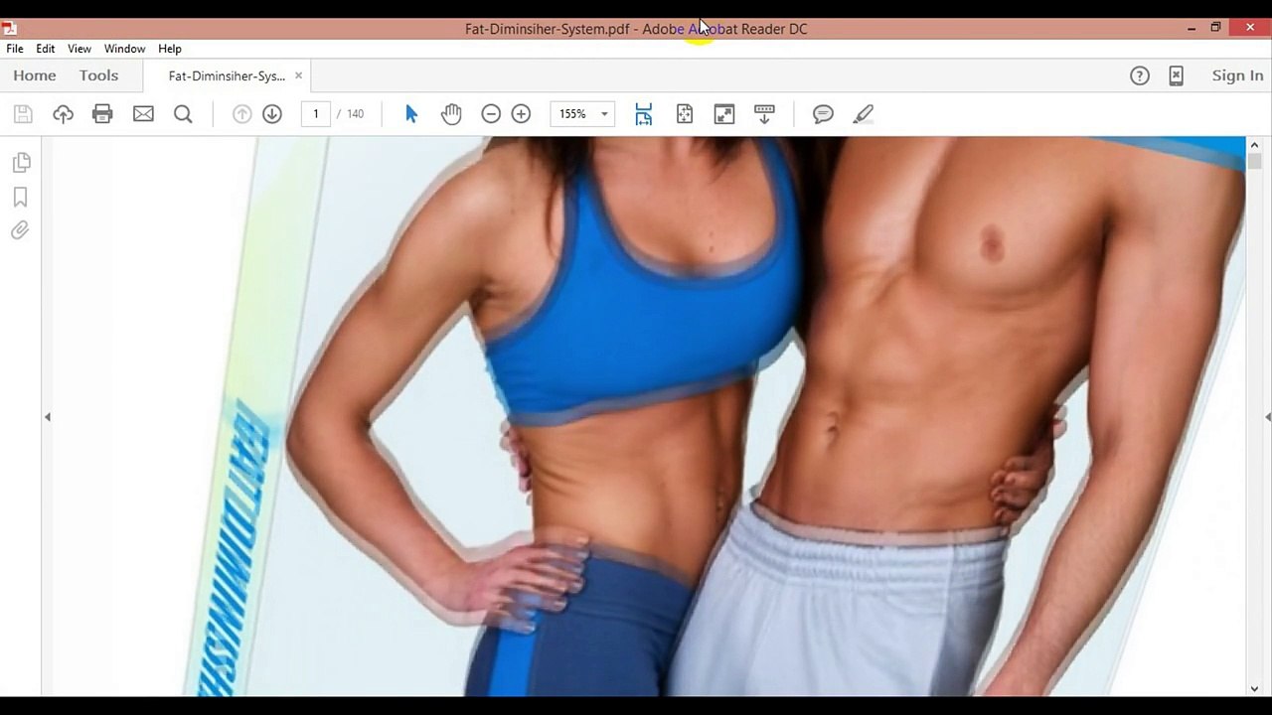The image size is (1272, 715).
Task: Expand the right tools pane
Action: [1267, 417]
